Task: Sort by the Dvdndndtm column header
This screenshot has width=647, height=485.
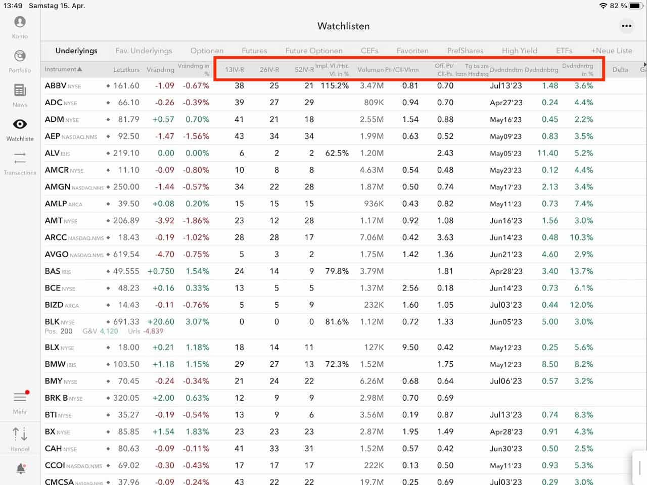Action: (x=506, y=70)
